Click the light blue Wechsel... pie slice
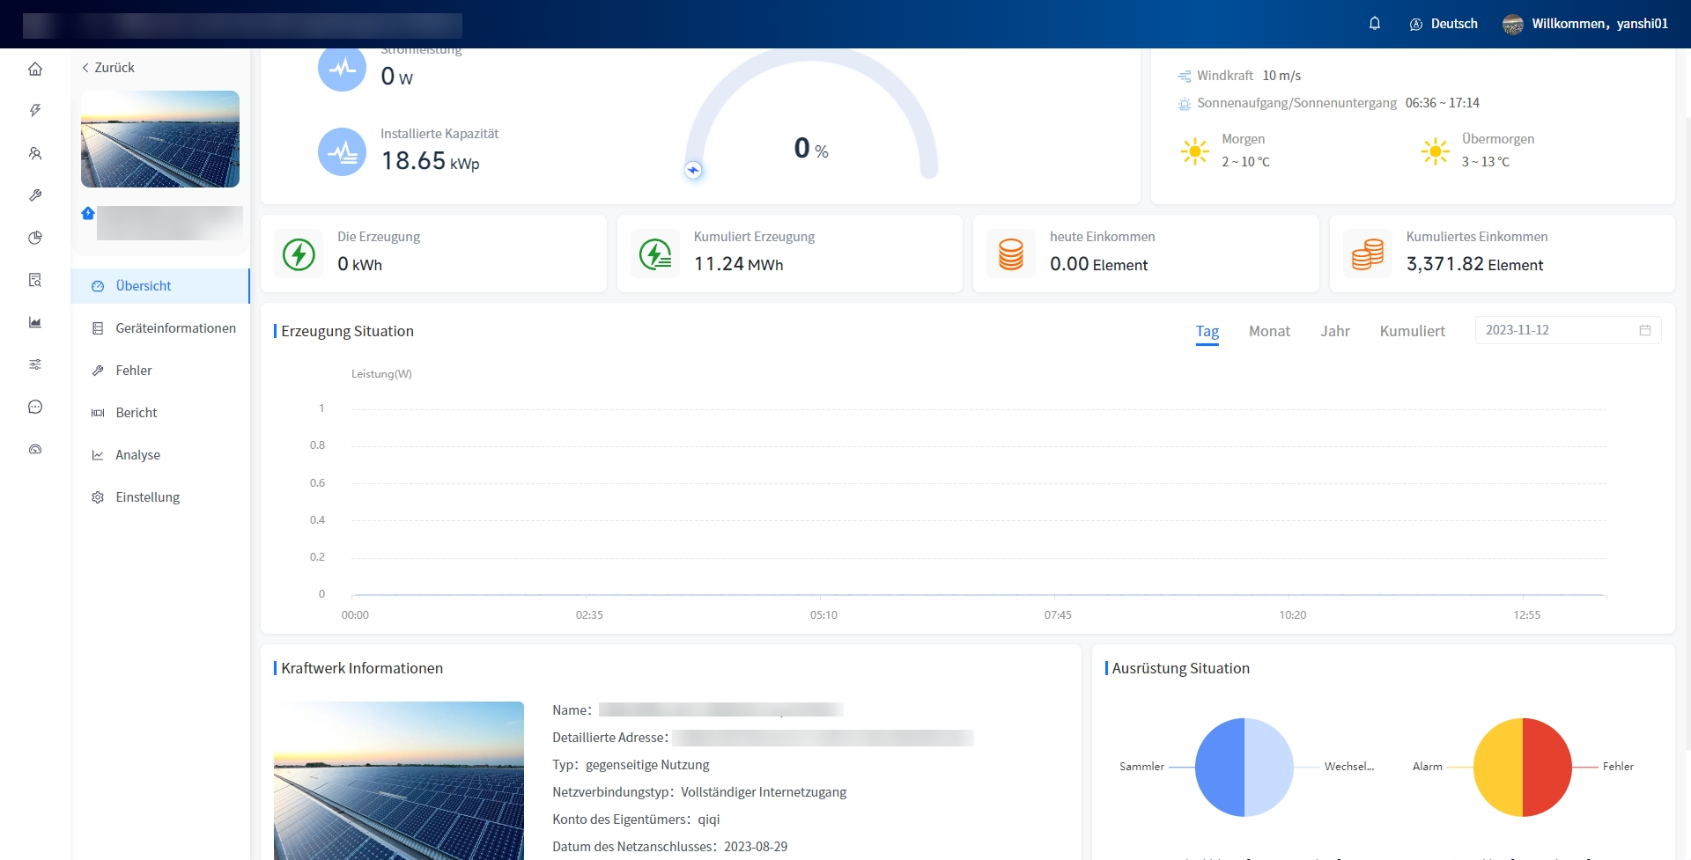1691x860 pixels. coord(1269,768)
